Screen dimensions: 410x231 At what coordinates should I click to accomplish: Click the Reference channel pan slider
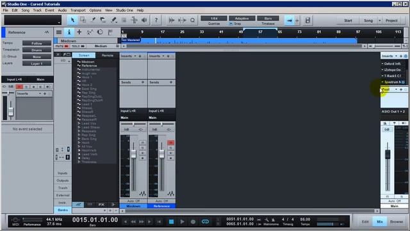[x=161, y=124]
